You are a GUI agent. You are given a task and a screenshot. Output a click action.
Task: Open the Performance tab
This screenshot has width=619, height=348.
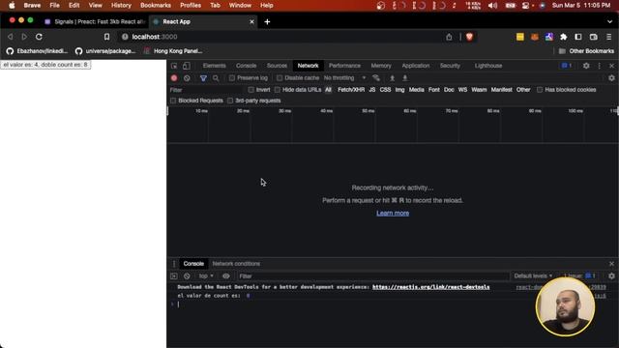point(344,66)
